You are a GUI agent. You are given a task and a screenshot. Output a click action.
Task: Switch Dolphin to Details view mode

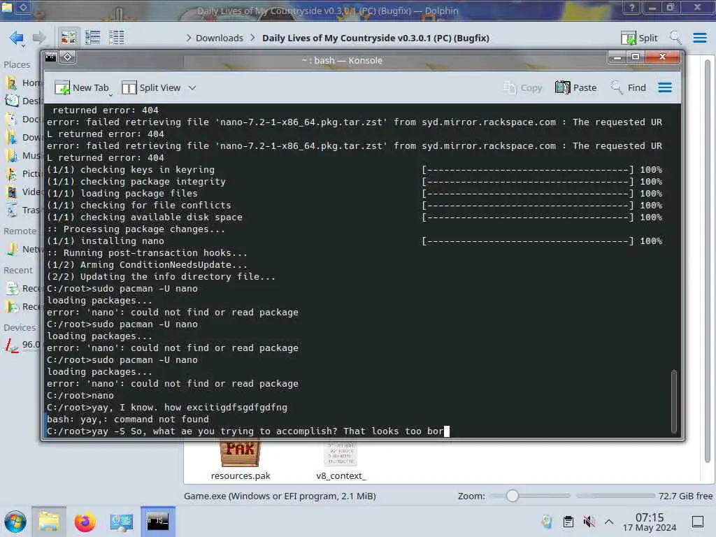(x=117, y=38)
